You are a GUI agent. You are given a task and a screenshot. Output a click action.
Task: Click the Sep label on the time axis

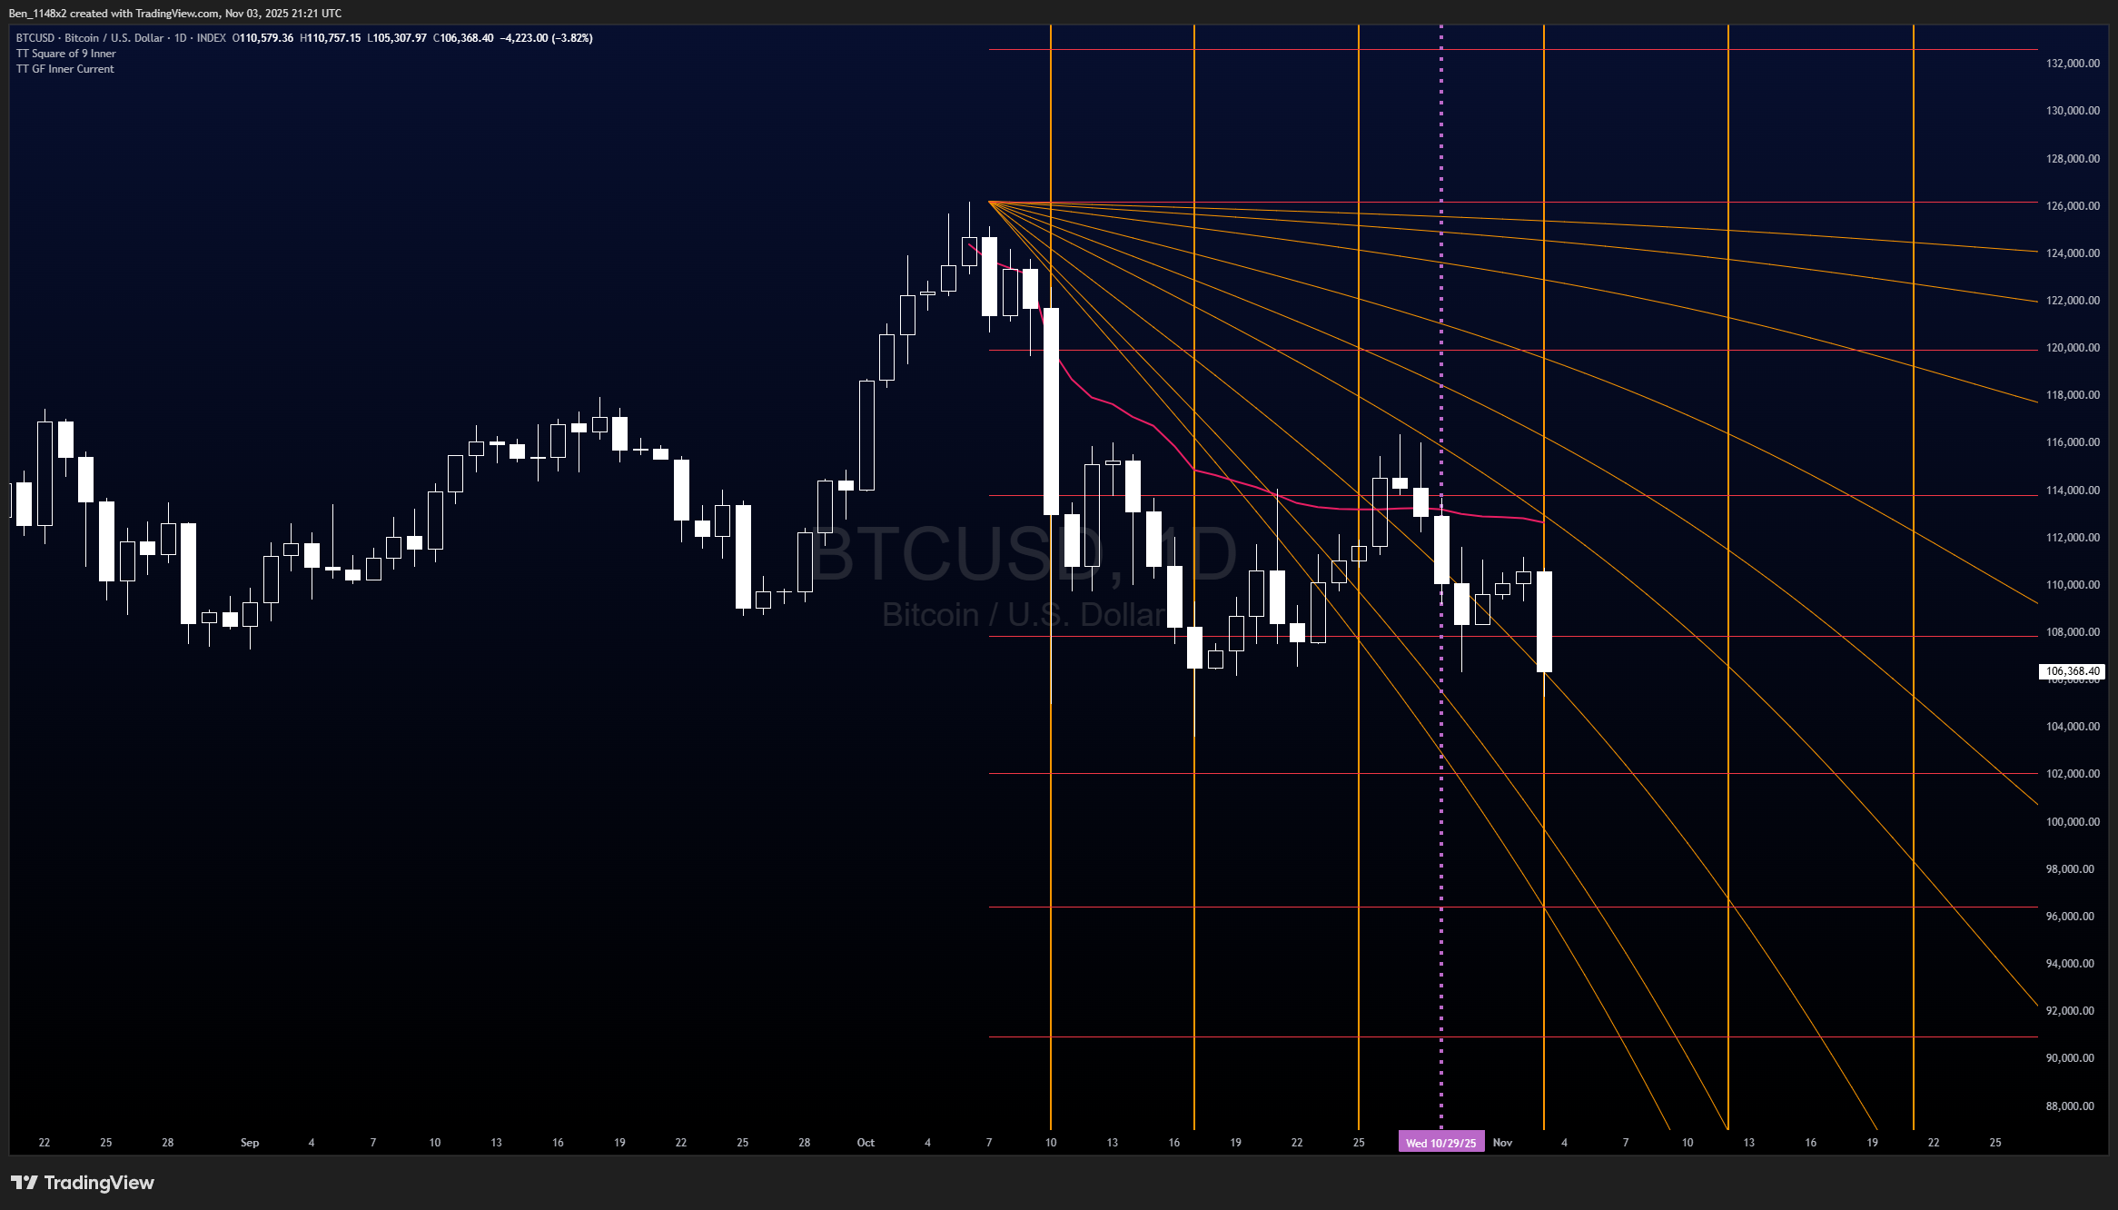250,1143
